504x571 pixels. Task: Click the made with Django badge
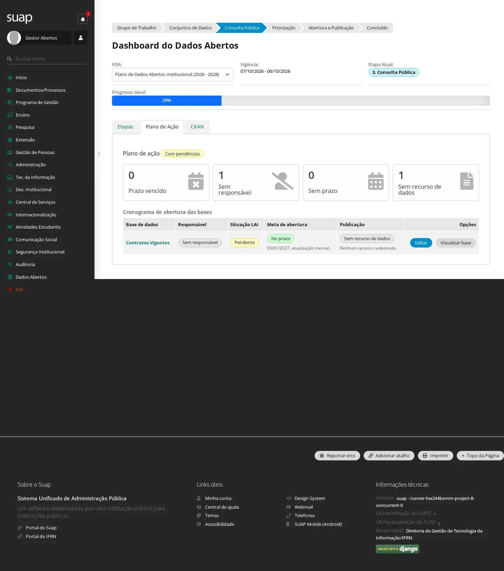click(x=398, y=549)
